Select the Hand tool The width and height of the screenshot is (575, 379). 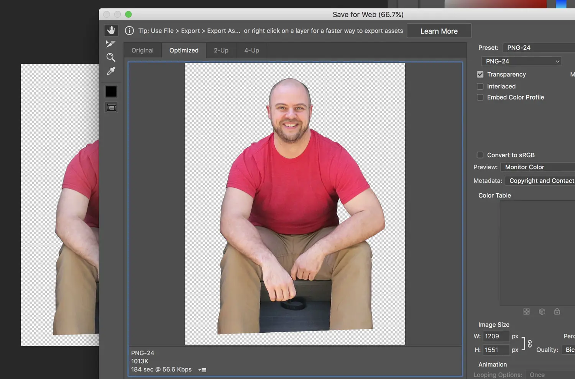point(111,30)
